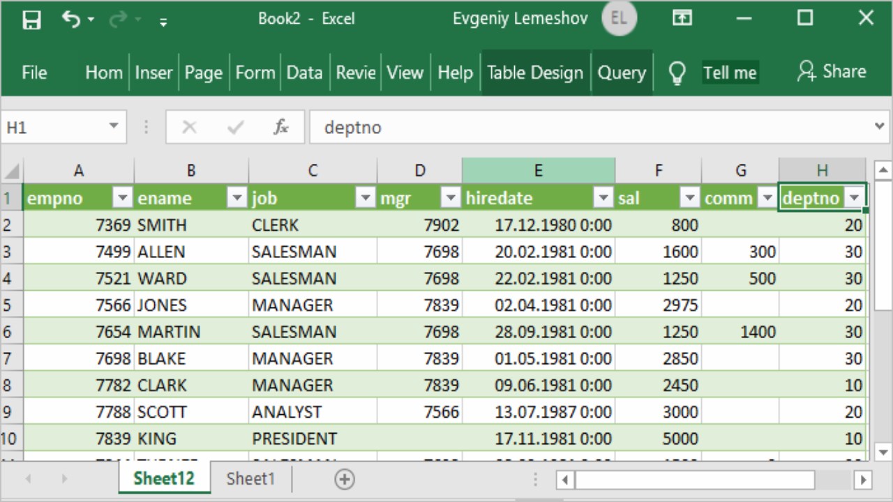This screenshot has width=893, height=502.
Task: Open the Page Layout tab
Action: point(203,73)
